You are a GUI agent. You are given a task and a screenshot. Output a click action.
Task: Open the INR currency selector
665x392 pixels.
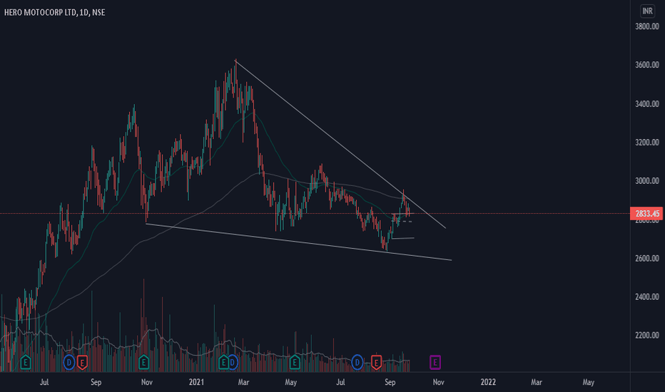coord(647,11)
